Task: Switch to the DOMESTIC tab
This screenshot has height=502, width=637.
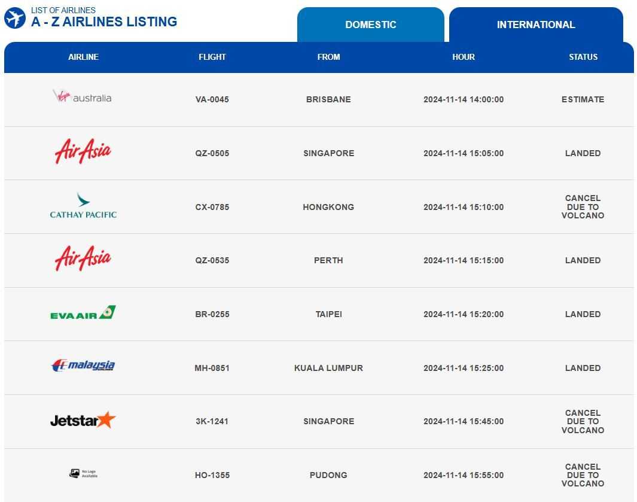Action: (x=370, y=25)
